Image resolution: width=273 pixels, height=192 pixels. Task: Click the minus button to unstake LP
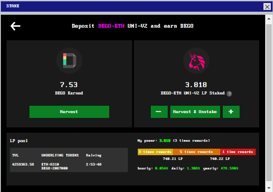coord(159,112)
